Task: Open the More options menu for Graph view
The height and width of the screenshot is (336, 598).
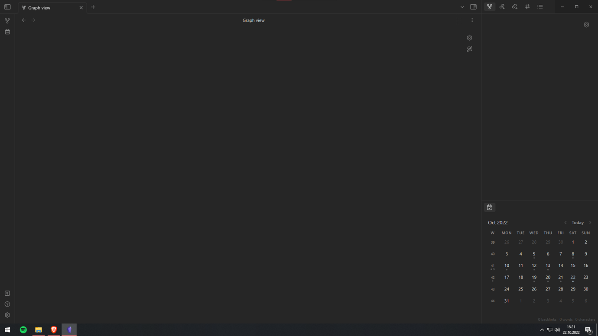Action: pos(472,20)
